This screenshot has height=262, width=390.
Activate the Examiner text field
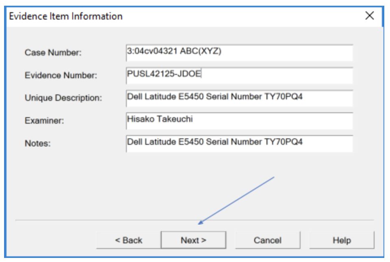(240, 121)
